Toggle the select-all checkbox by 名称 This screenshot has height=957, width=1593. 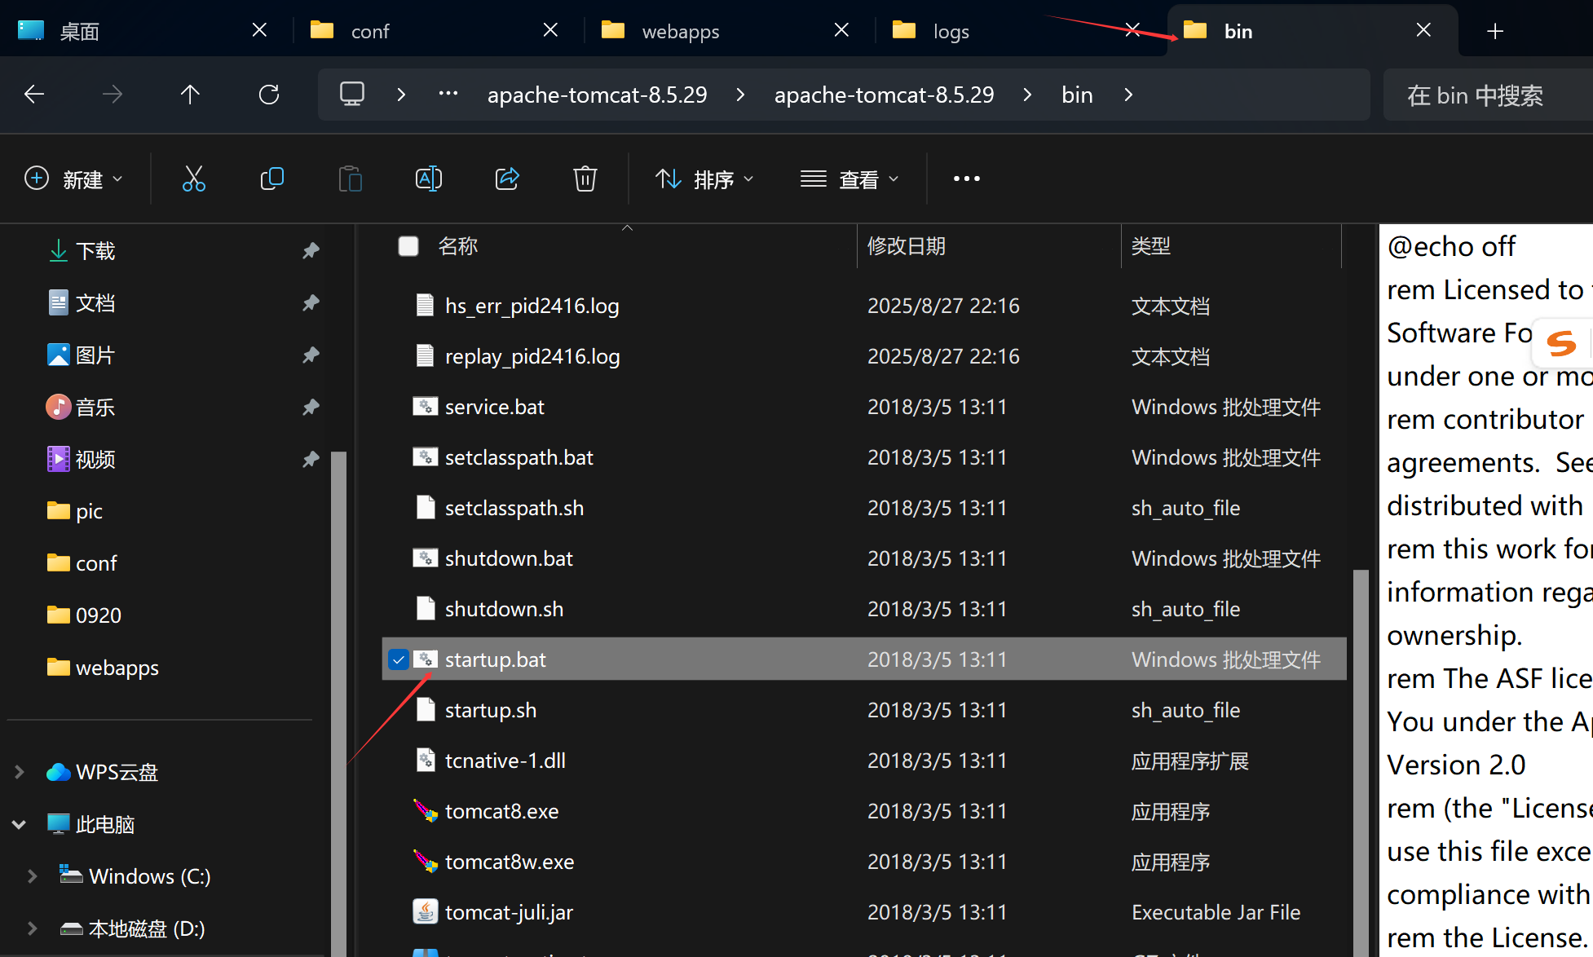408,246
